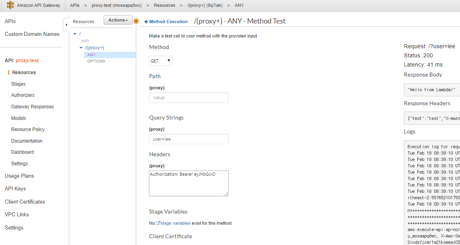Open Authorizers in the API menu
This screenshot has width=460, height=245.
23,95
